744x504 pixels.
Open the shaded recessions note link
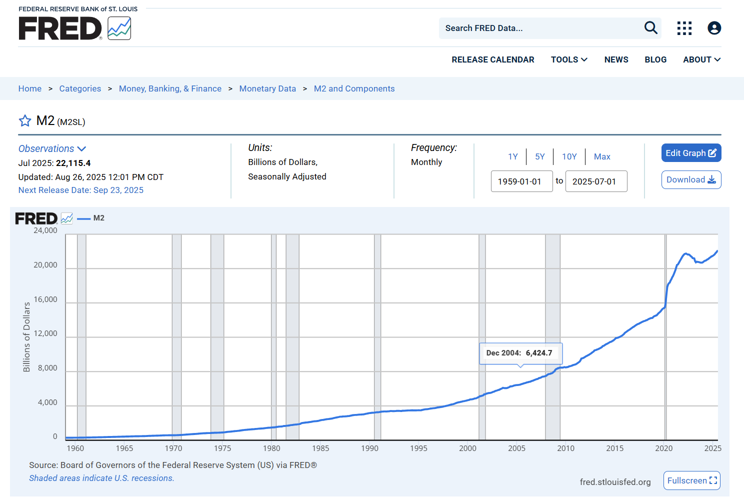[101, 478]
